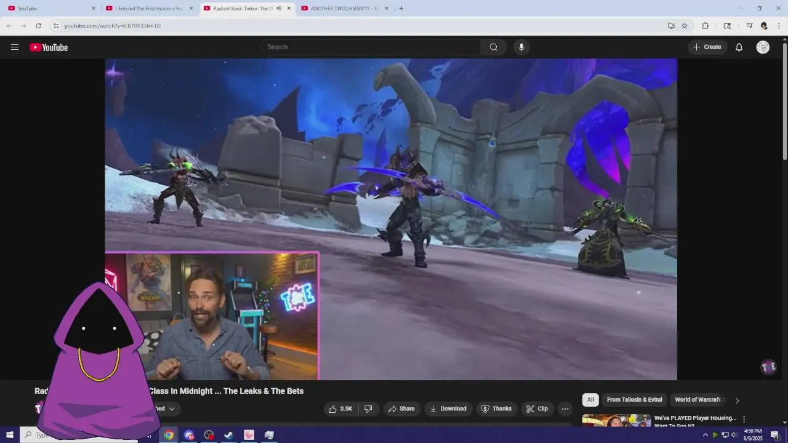The image size is (788, 443).
Task: Open options for We've PLAYED Player Housing
Action: [x=744, y=419]
